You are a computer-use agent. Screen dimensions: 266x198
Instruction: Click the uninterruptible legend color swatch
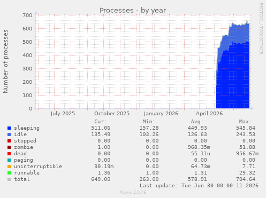[9, 167]
